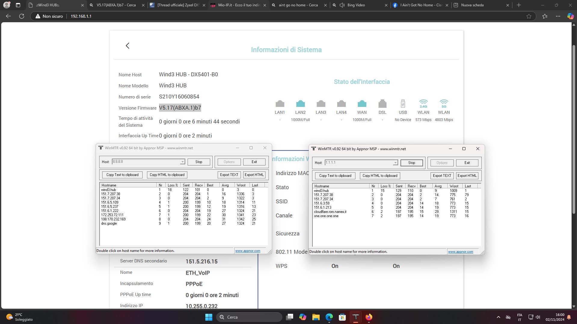The image size is (577, 324).
Task: Click the browser address bar
Action: click(x=271, y=16)
